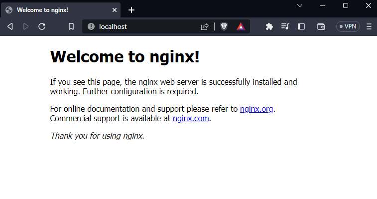
Task: Open the Brave Wallet icon
Action: [321, 26]
